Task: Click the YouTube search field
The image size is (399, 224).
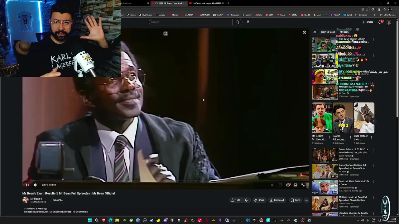Action: 190,22
